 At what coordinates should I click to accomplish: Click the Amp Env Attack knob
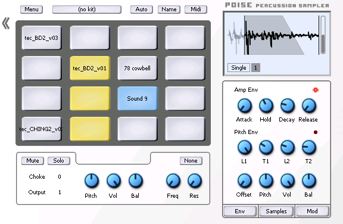[x=244, y=105]
